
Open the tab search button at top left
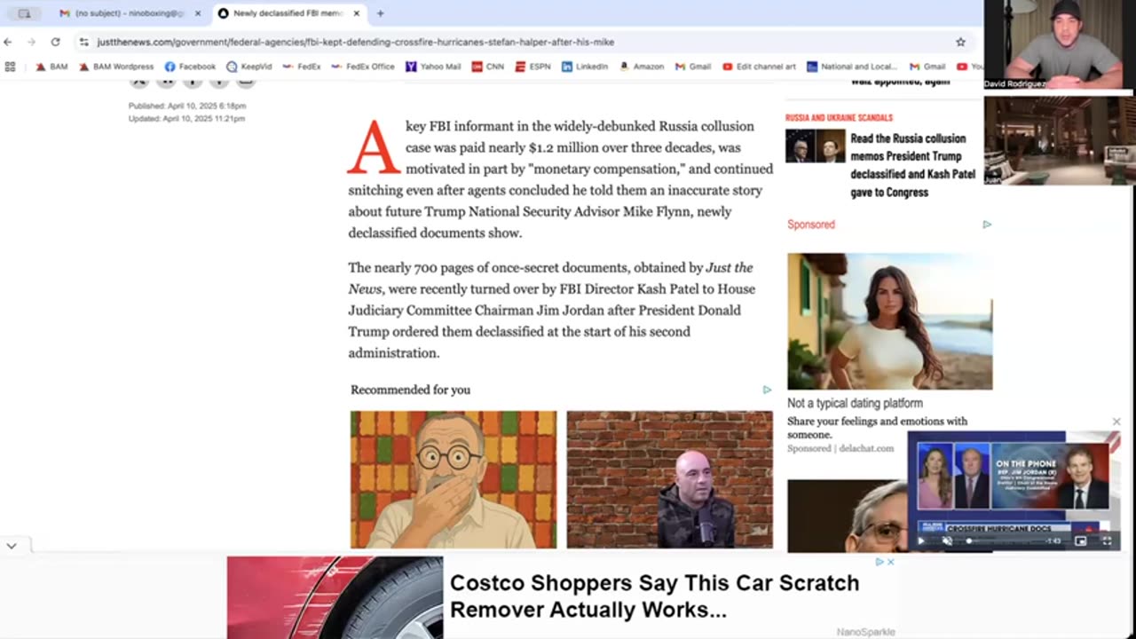point(24,13)
